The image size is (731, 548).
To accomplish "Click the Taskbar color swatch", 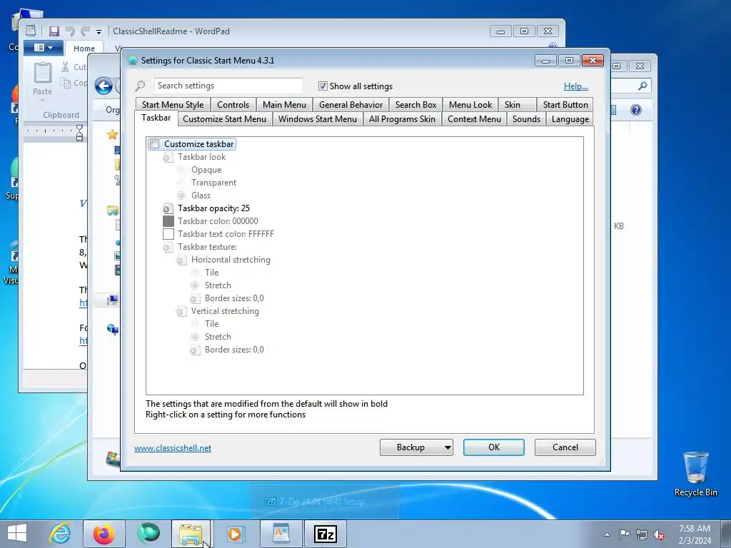I will click(168, 221).
